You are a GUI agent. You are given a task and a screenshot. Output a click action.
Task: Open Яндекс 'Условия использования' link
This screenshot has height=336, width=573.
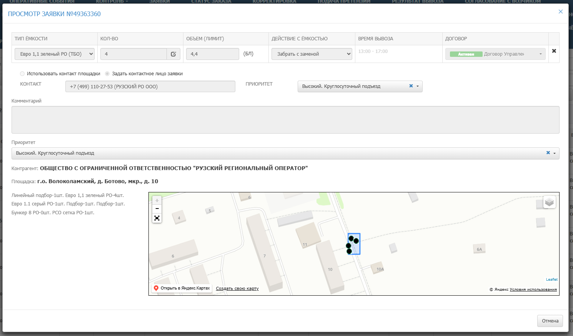533,290
